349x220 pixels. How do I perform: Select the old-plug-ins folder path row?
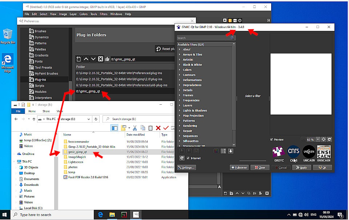(x=125, y=85)
